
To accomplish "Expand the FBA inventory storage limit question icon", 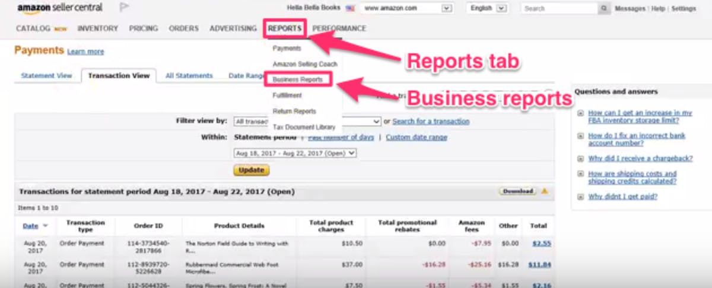I will (580, 113).
